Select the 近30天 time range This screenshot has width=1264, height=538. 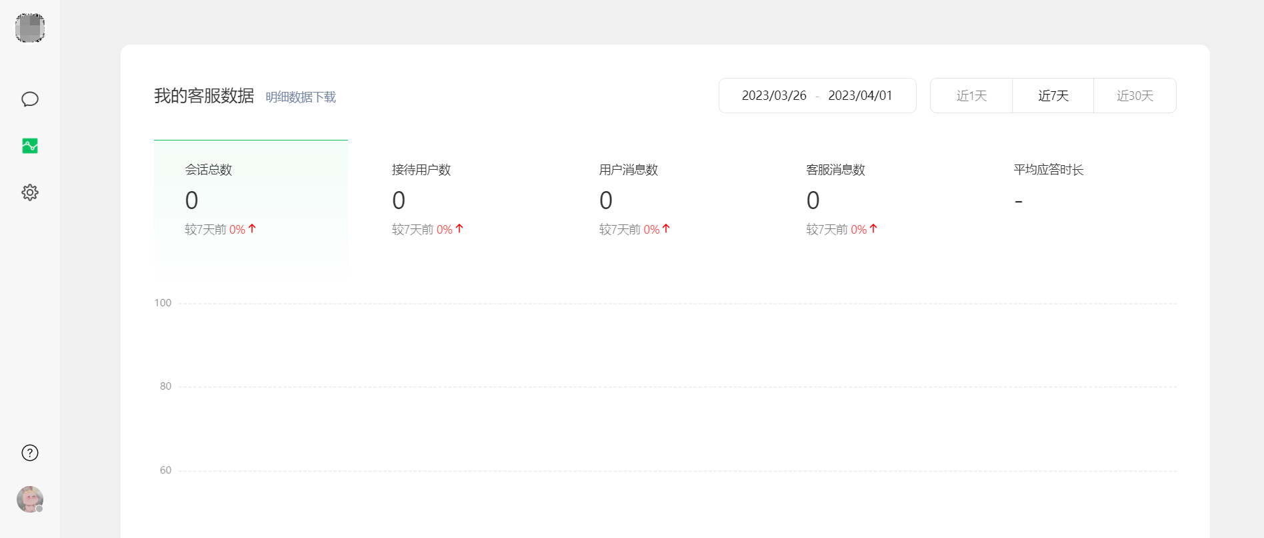1135,96
